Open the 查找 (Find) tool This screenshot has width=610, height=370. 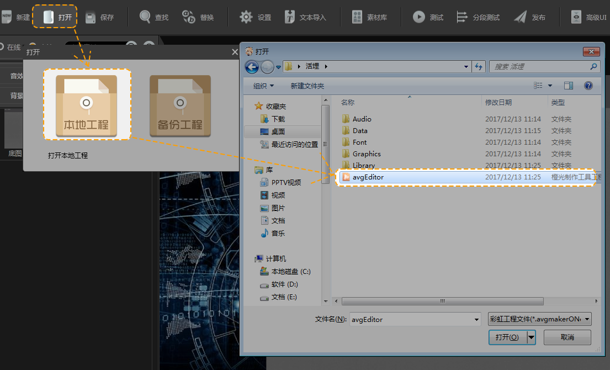coord(145,17)
